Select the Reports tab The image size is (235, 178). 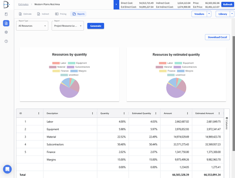coord(78,14)
